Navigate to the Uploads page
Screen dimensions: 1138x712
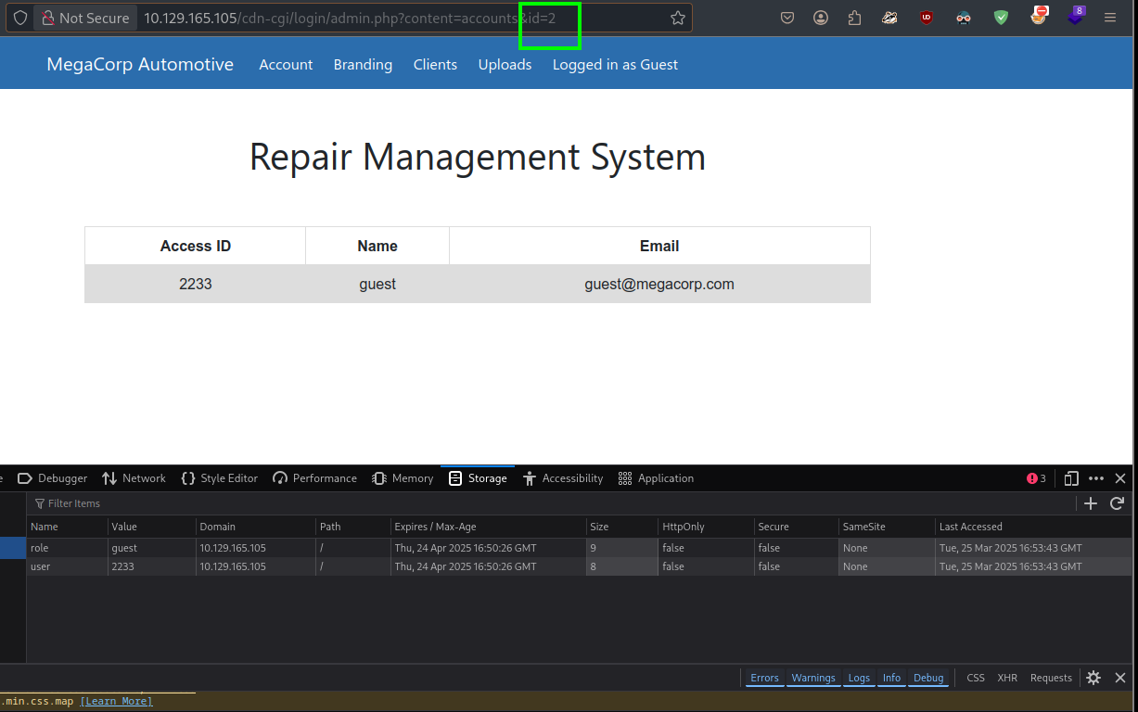[505, 64]
